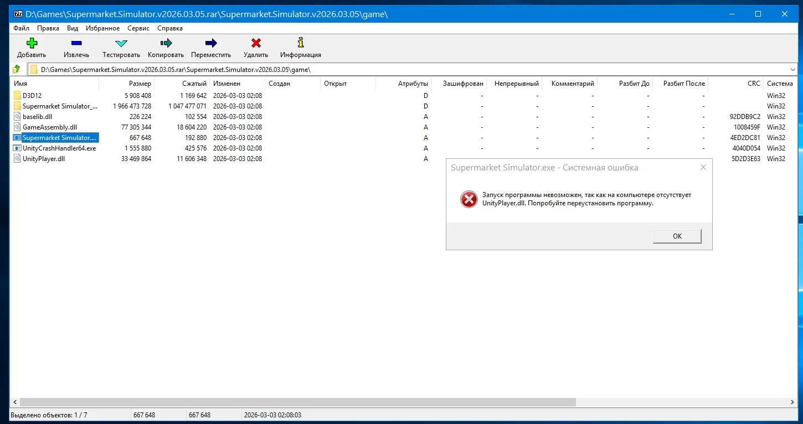Image resolution: width=803 pixels, height=424 pixels.
Task: Expand the address path dropdown
Action: pos(793,69)
